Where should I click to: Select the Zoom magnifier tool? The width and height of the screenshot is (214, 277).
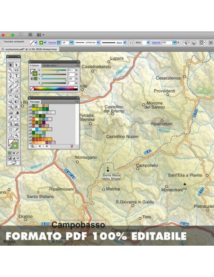(x=17, y=135)
